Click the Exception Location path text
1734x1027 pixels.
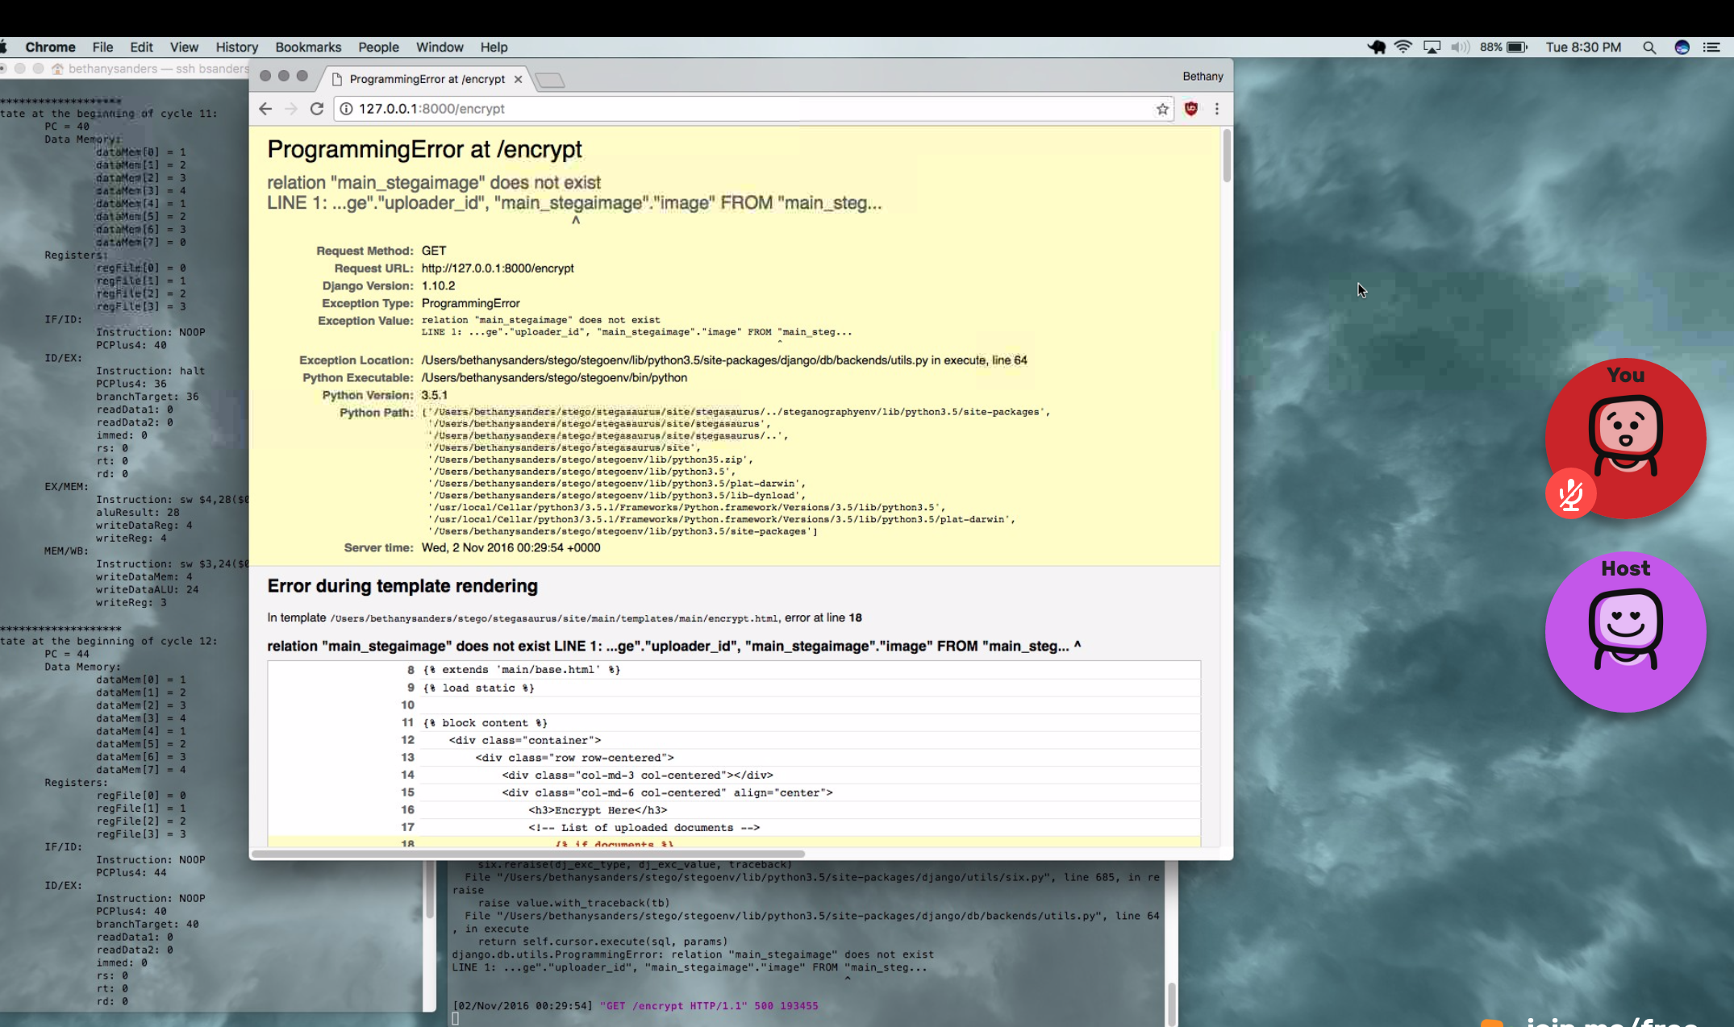coord(723,360)
